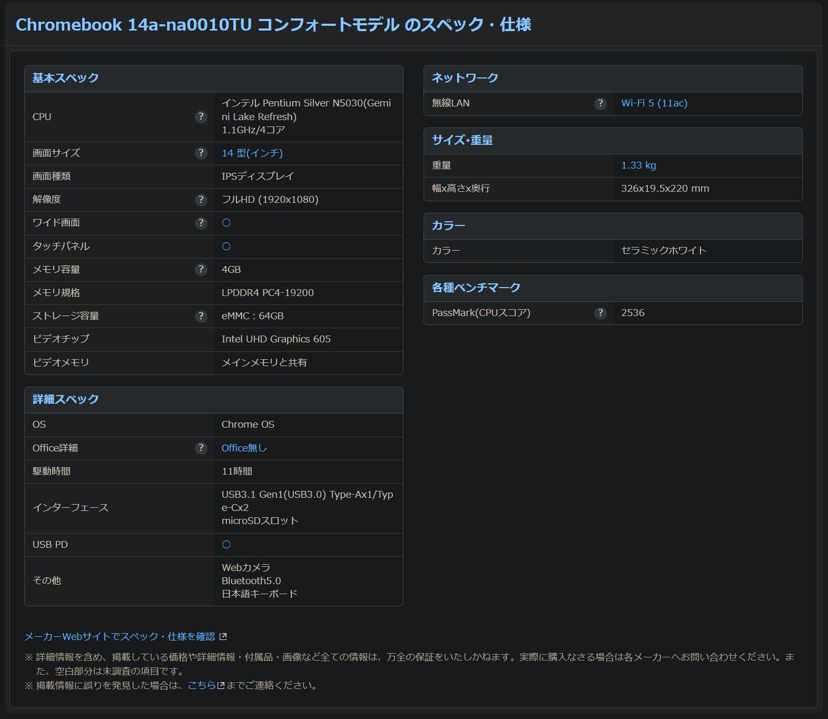Screen dimensions: 828x719
Task: Click the ビデオメモリ row label
Action: [x=61, y=363]
